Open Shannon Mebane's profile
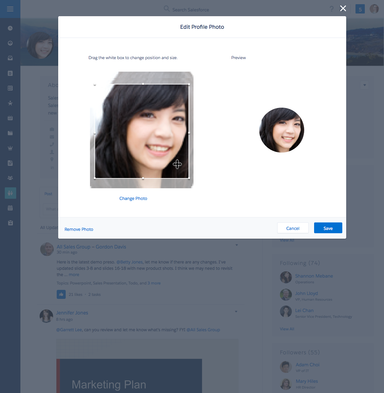Image resolution: width=384 pixels, height=393 pixels. pyautogui.click(x=314, y=276)
